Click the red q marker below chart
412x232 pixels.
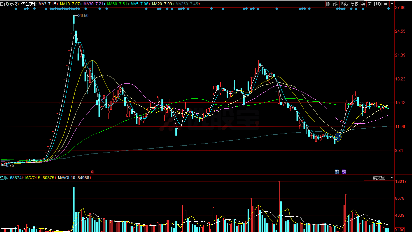pos(93,172)
